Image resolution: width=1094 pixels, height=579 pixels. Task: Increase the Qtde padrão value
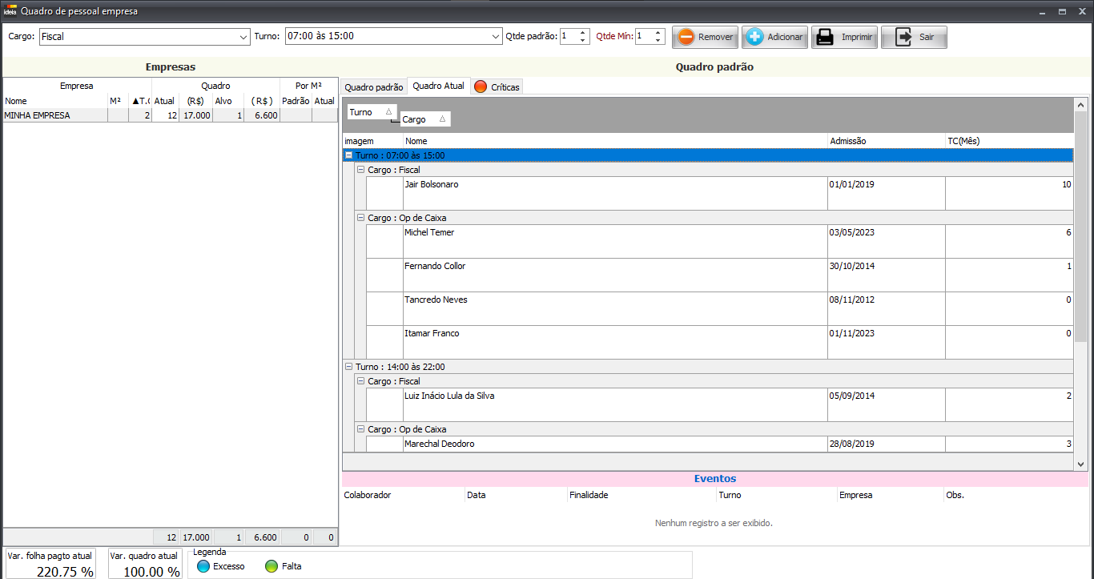(582, 33)
